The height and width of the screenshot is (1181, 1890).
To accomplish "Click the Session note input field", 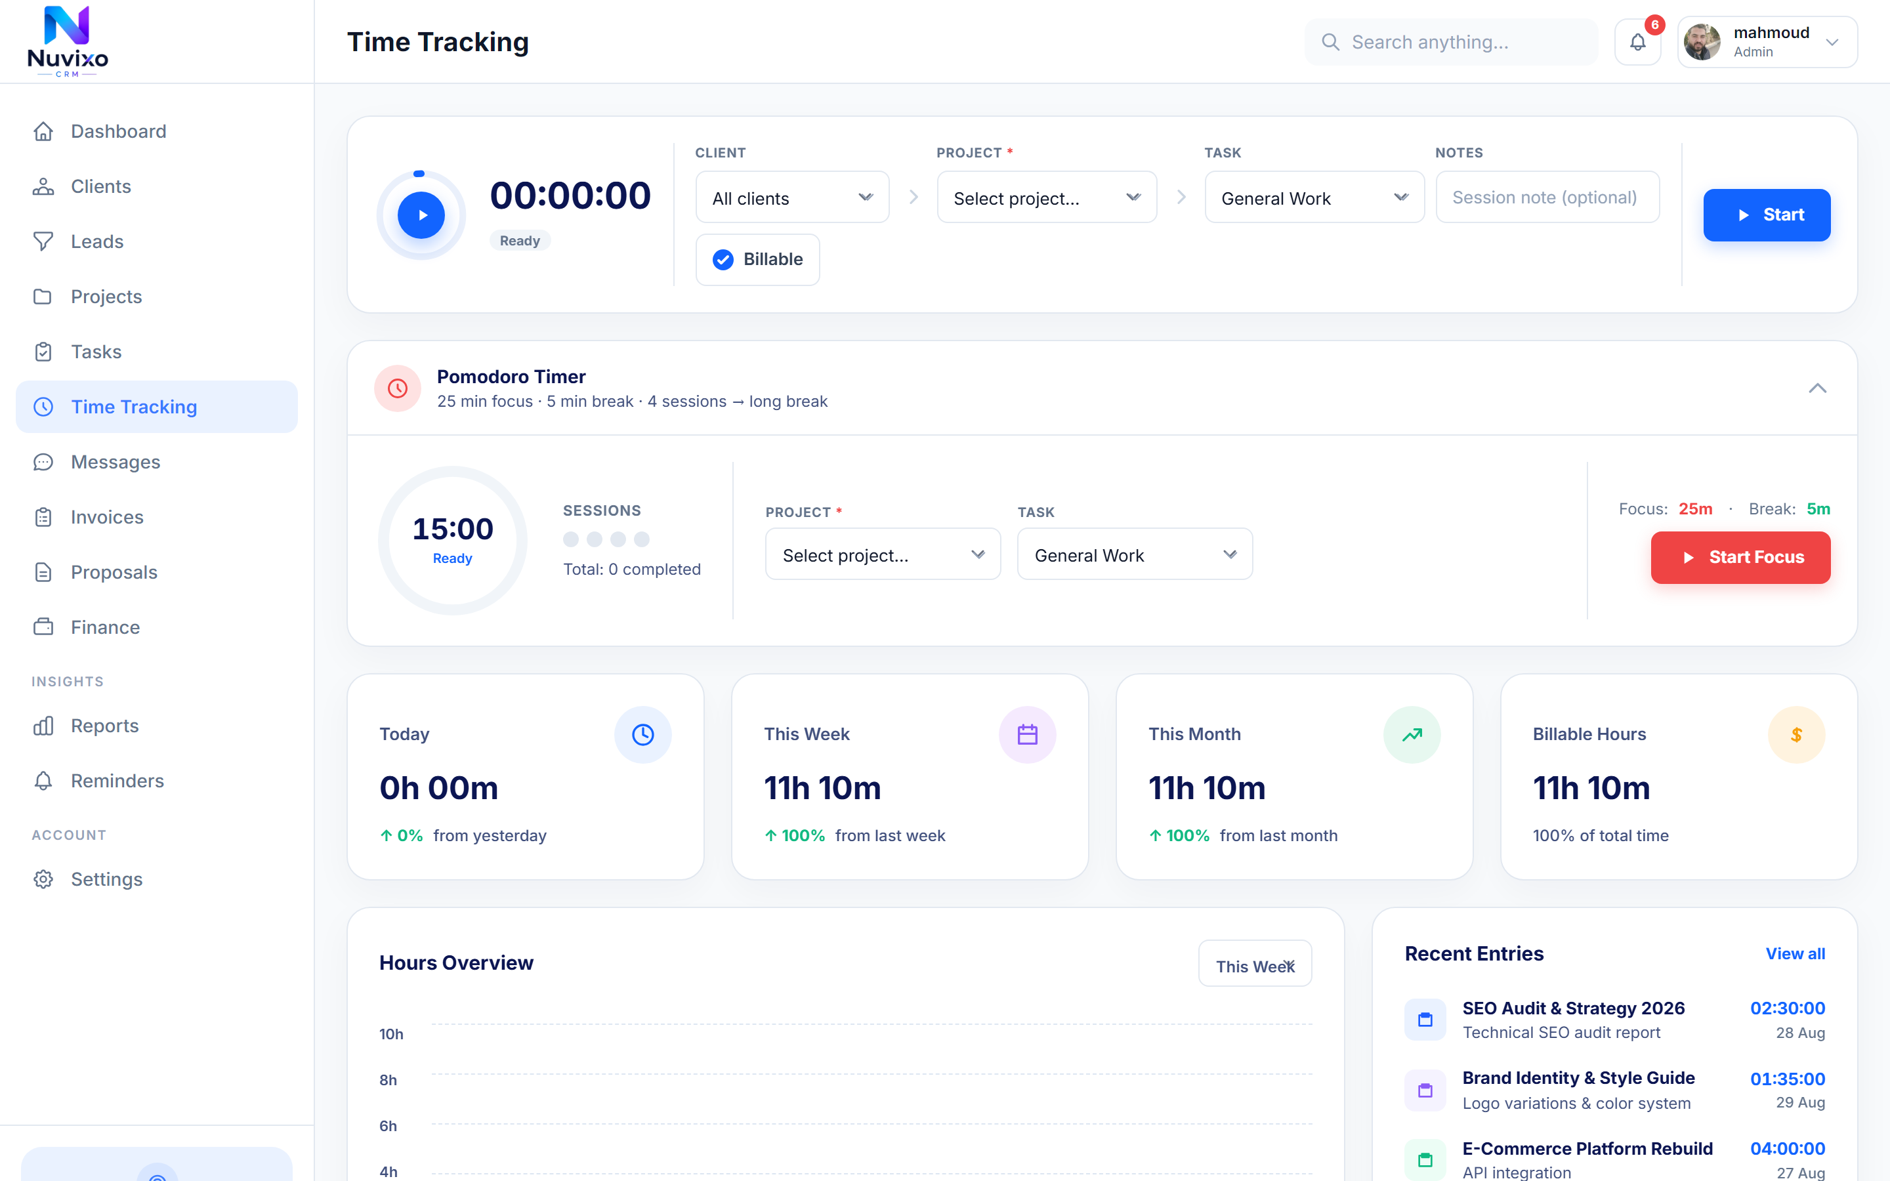I will pyautogui.click(x=1547, y=197).
